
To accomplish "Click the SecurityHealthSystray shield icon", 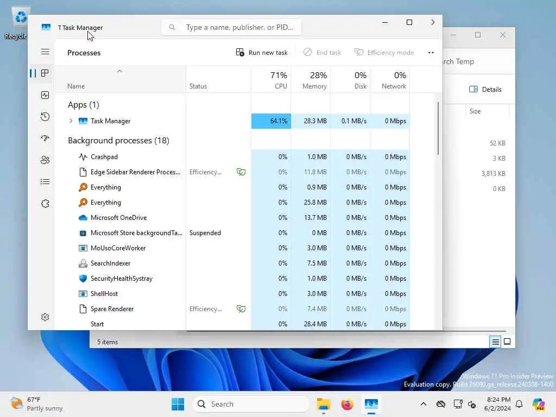I will 83,279.
